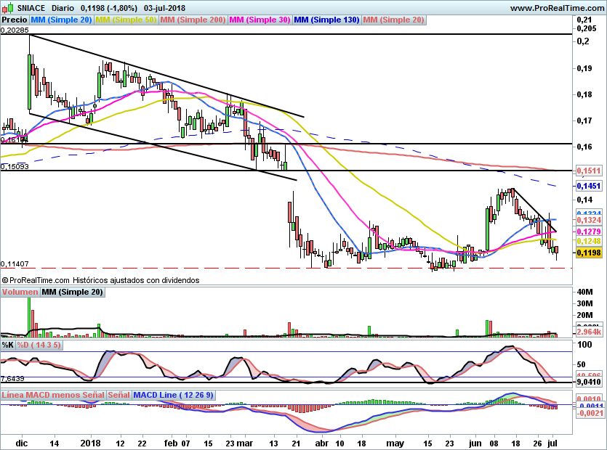Click the Linea MACD menos Señal label
The image size is (607, 450).
pos(52,394)
